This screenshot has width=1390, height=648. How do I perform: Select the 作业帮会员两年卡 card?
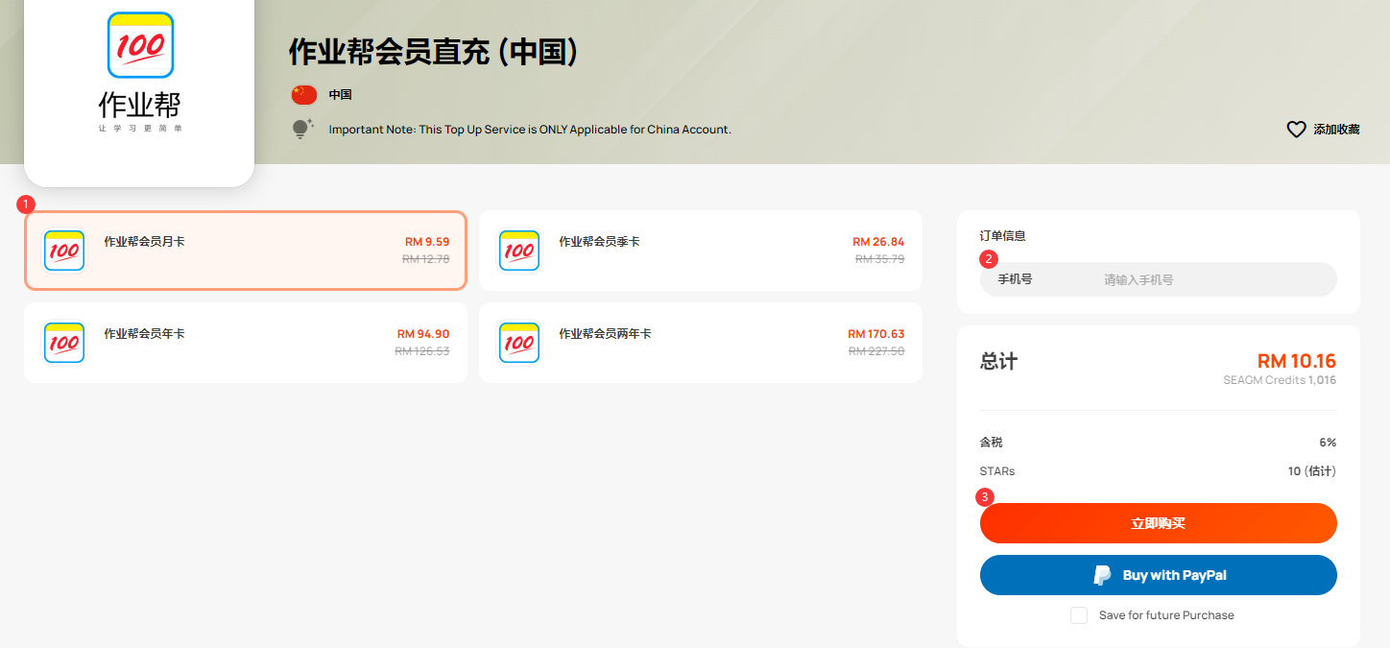701,343
